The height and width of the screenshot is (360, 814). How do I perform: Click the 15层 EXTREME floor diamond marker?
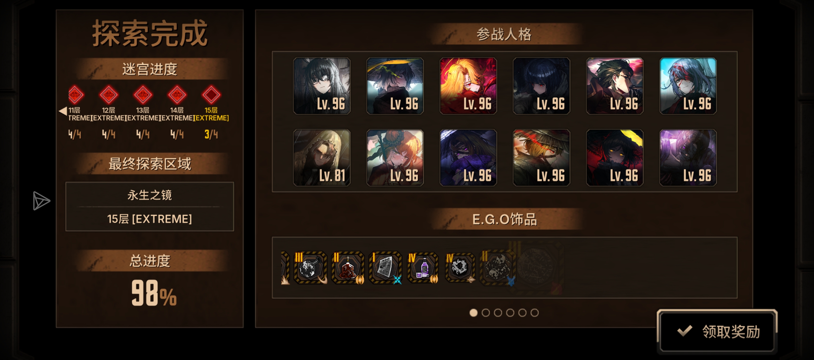click(x=211, y=95)
